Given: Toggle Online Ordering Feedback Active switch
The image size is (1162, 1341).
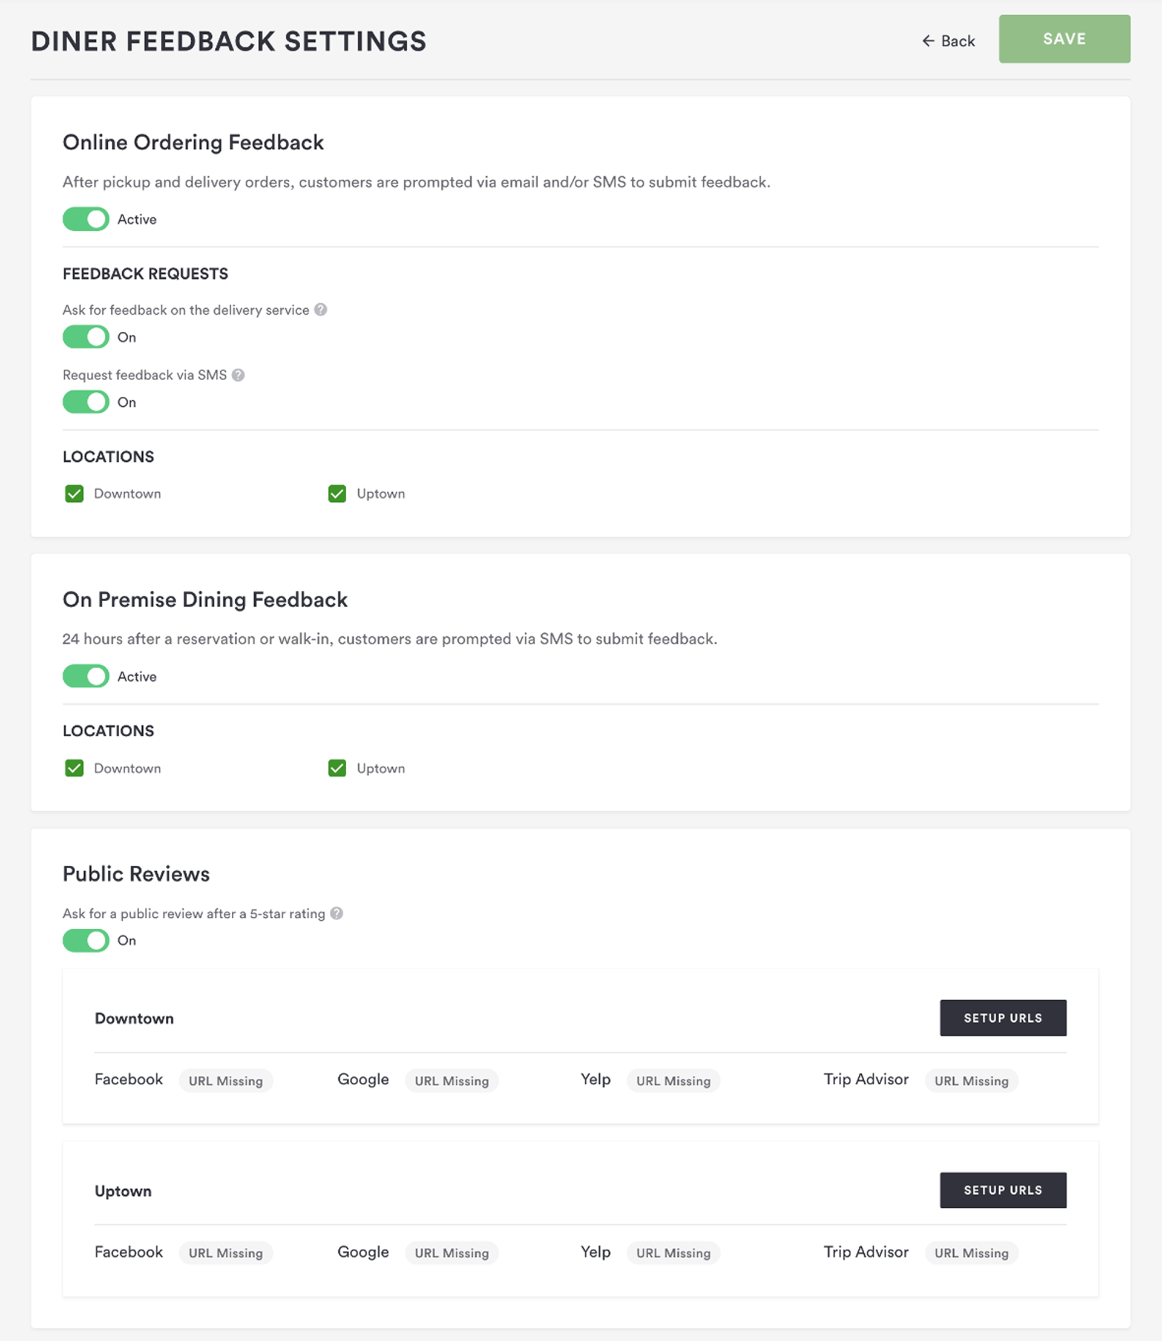Looking at the screenshot, I should pyautogui.click(x=86, y=219).
